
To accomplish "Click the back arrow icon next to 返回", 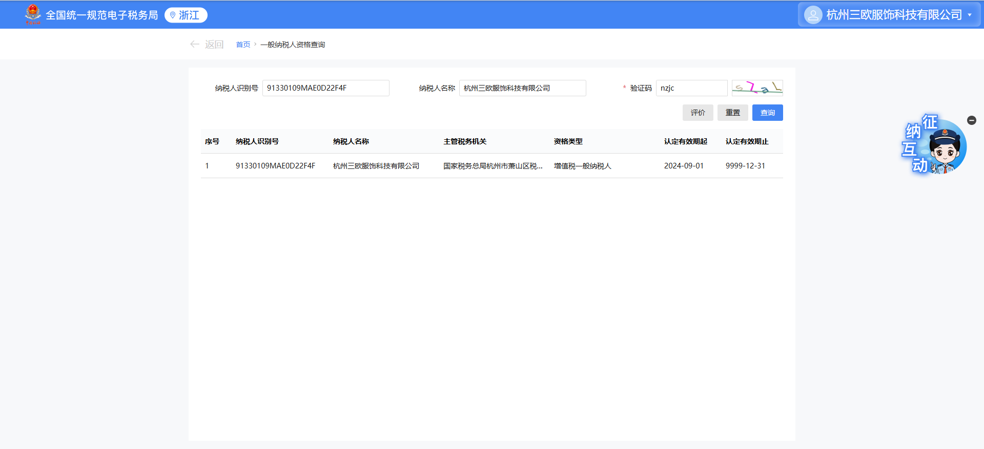I will coord(195,45).
